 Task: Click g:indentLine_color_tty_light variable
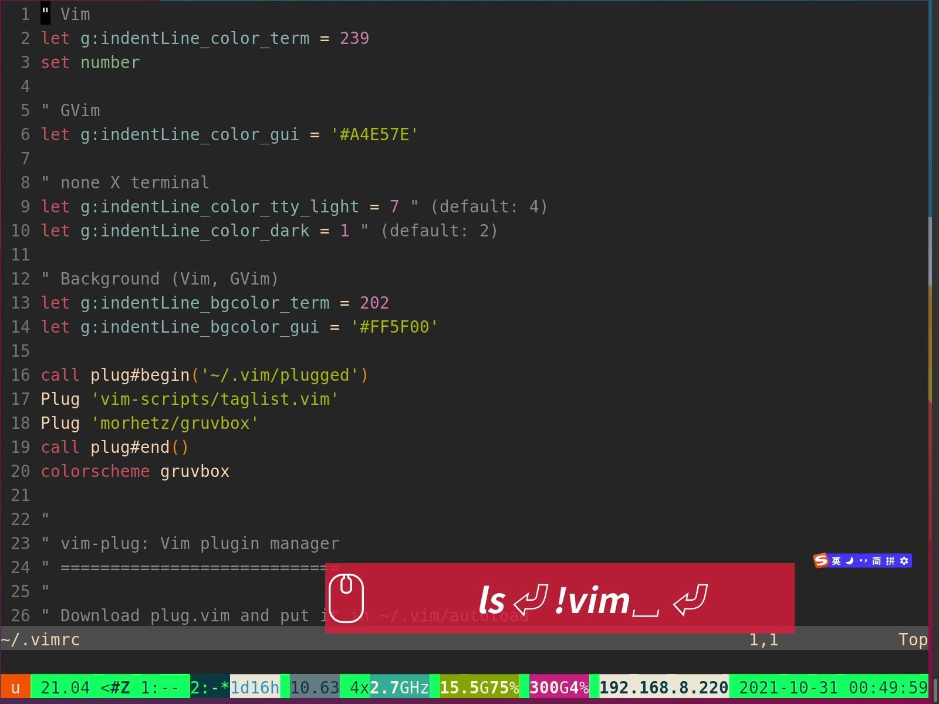pyautogui.click(x=219, y=207)
